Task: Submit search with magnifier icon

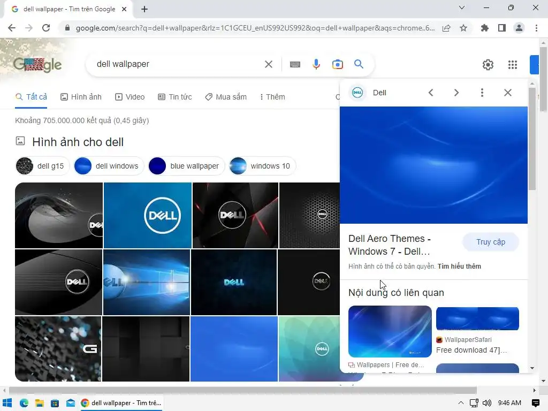Action: click(359, 64)
